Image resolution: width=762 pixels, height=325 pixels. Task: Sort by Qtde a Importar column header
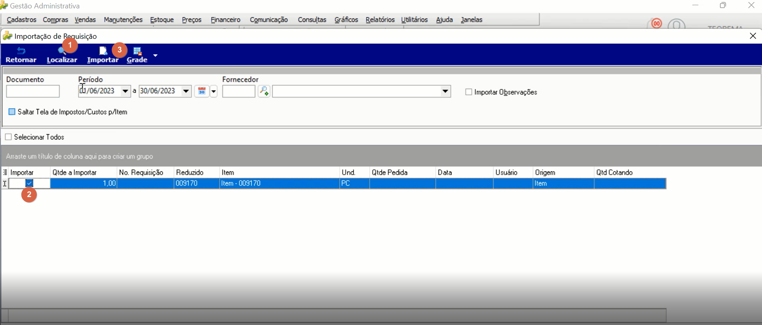(84, 172)
